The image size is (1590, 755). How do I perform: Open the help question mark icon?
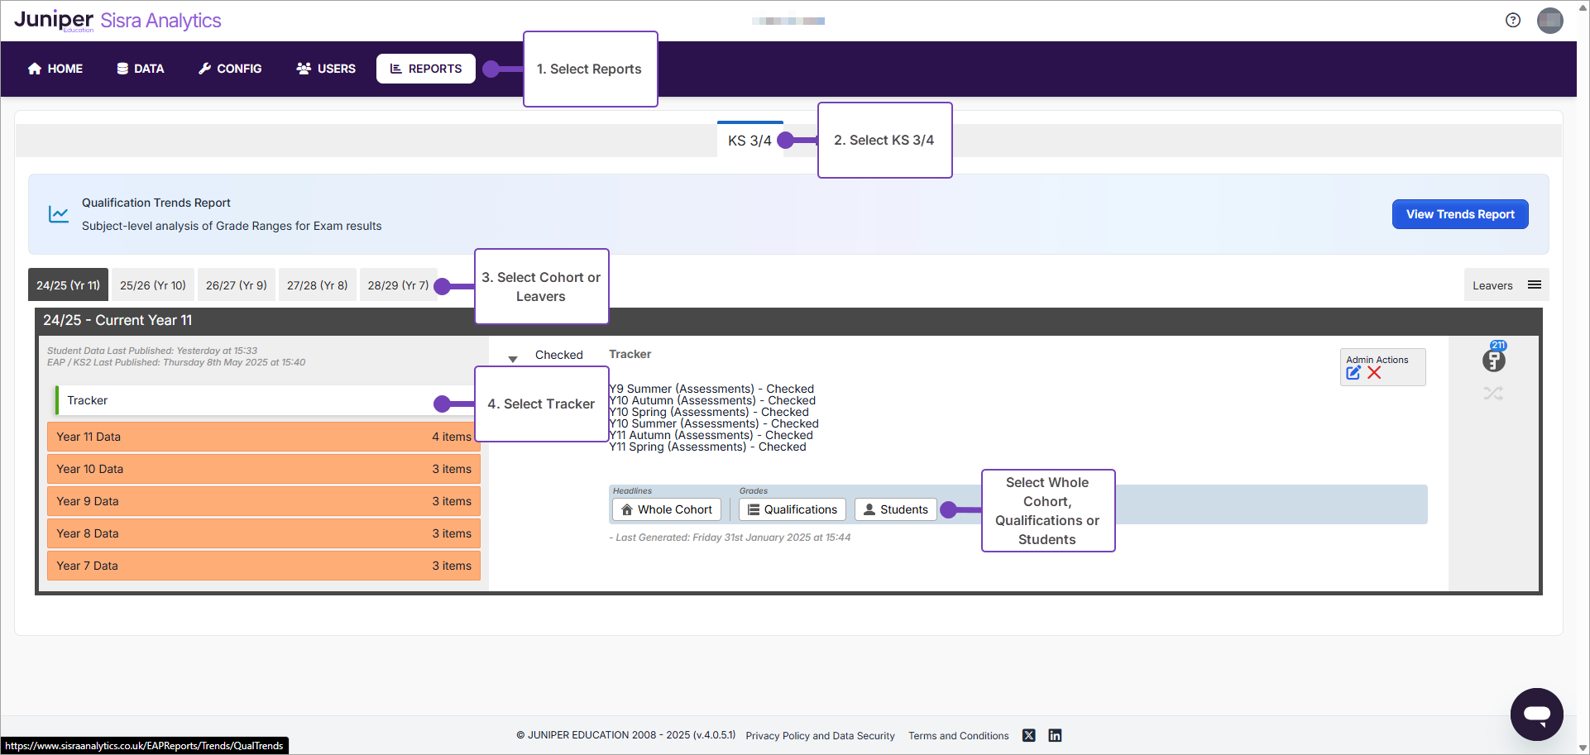[1513, 21]
